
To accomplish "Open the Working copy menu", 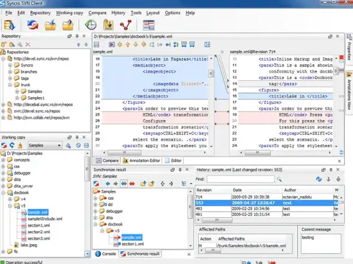I will [70, 13].
